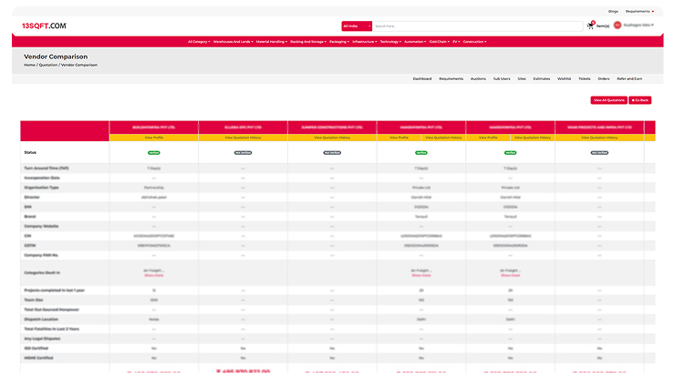Open the EV menu
Viewport: 675px width, 379px height.
(x=456, y=42)
